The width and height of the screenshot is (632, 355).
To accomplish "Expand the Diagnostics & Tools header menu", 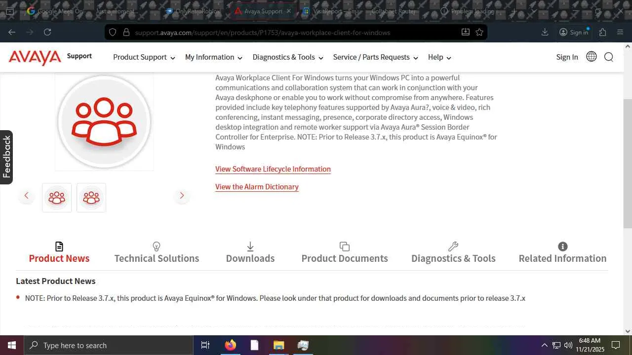I will coord(288,57).
